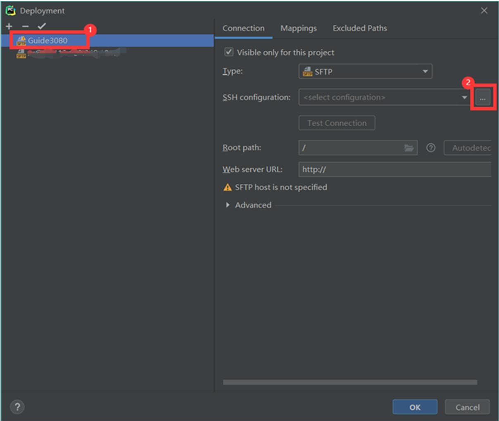
Task: Open the bottom-left help question button
Action: [x=17, y=407]
